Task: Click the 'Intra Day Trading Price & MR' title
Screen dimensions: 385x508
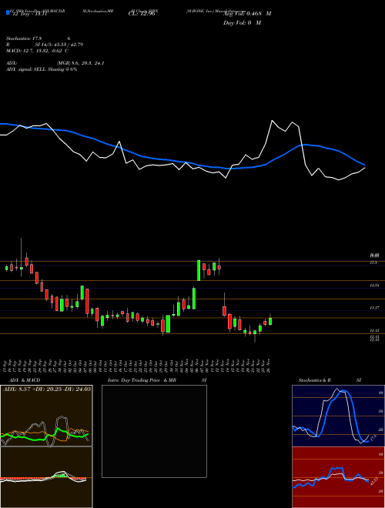Action: [142, 380]
